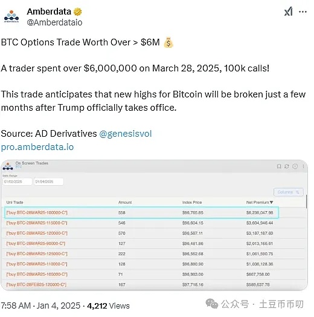Screen dimensions: 314x317
Task: Open the trades panel kebab menu
Action: 303,166
